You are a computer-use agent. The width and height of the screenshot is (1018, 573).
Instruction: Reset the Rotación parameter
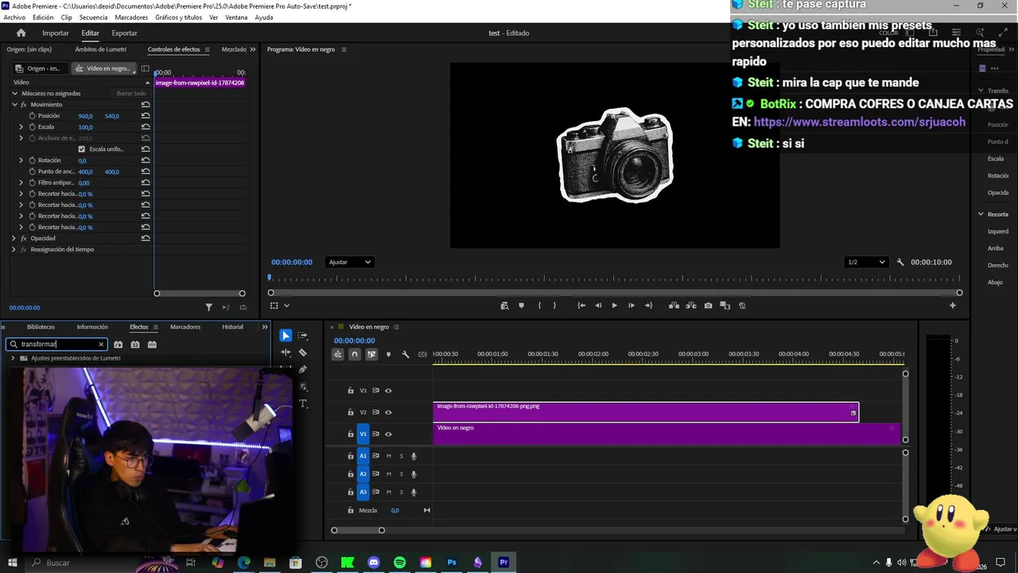146,160
